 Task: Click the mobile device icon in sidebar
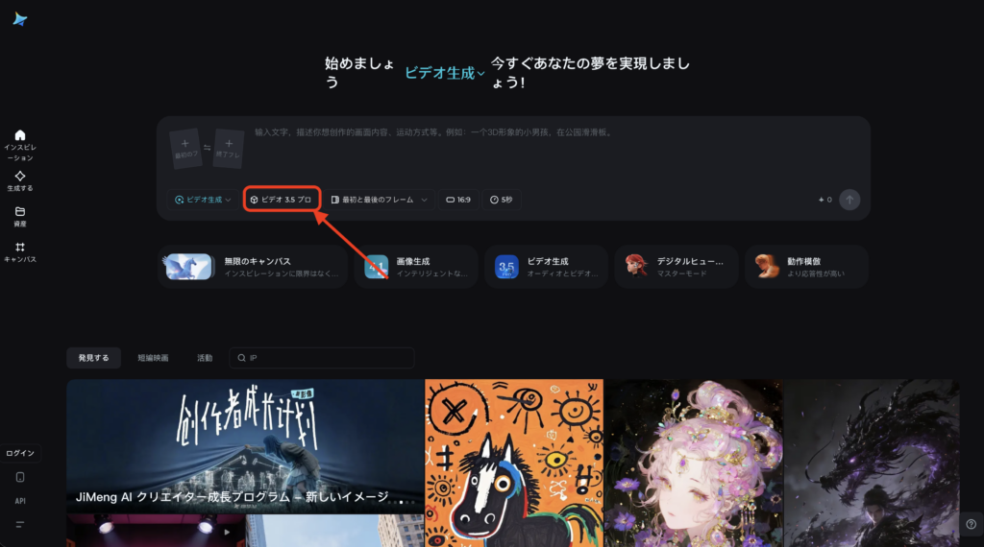tap(20, 477)
